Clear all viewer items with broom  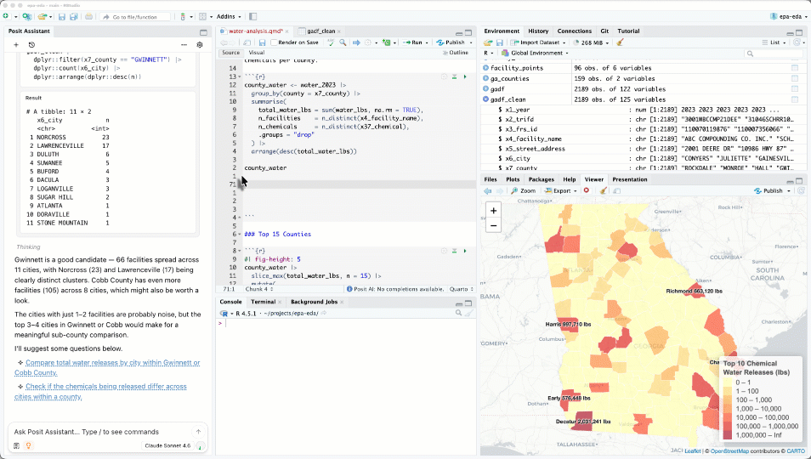[x=603, y=190]
